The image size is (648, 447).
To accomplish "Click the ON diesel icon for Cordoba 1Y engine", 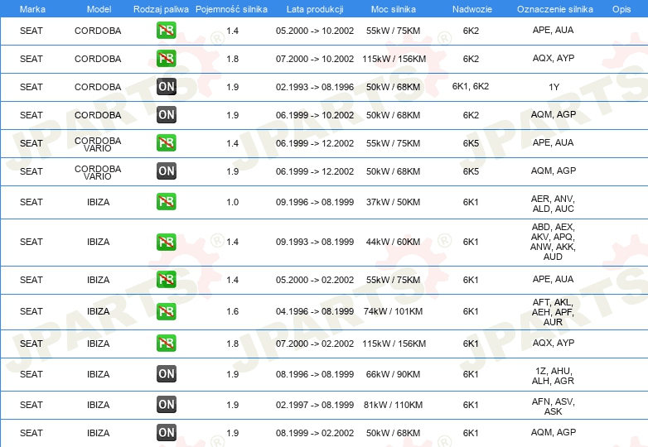I will point(166,87).
